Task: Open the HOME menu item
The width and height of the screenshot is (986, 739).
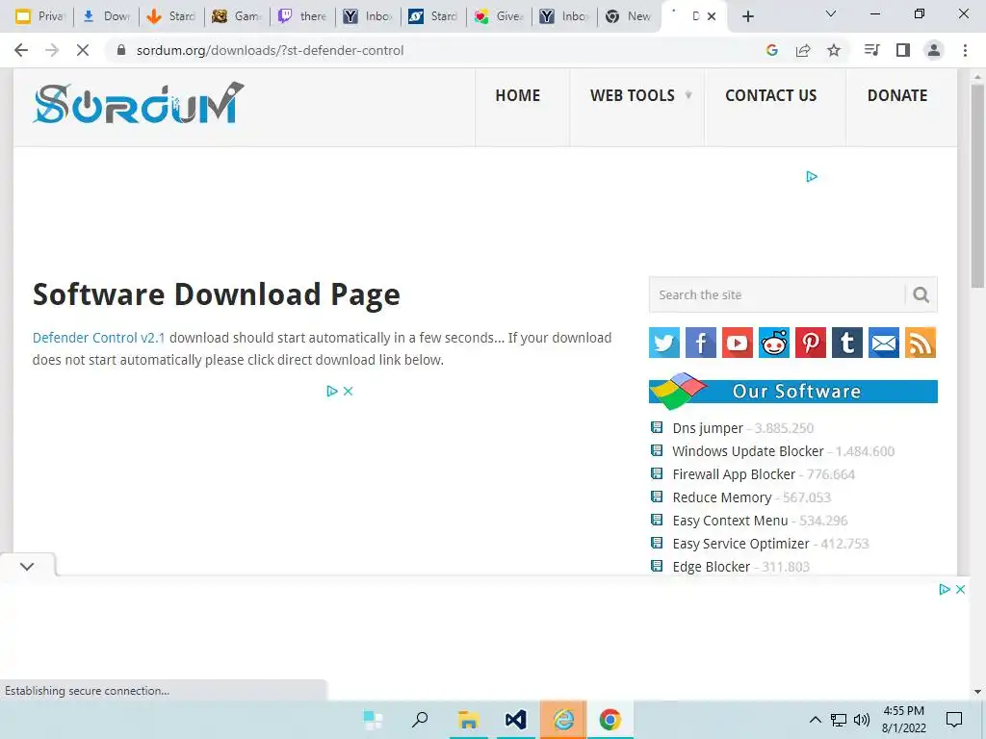Action: coord(517,95)
